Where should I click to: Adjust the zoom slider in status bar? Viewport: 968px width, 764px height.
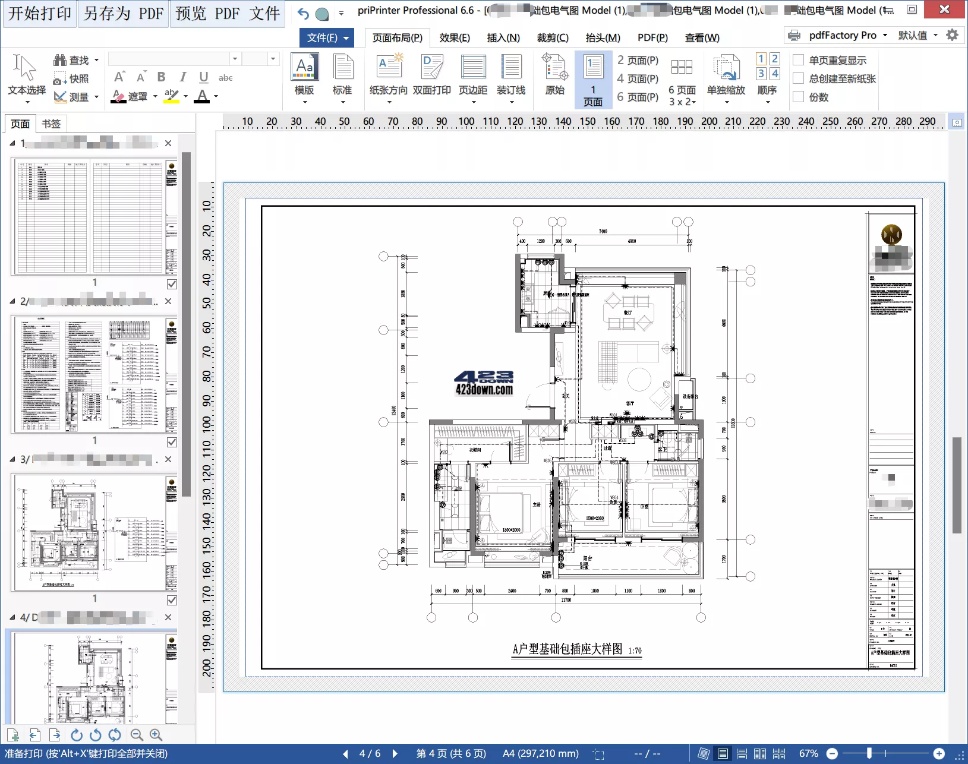click(x=869, y=753)
